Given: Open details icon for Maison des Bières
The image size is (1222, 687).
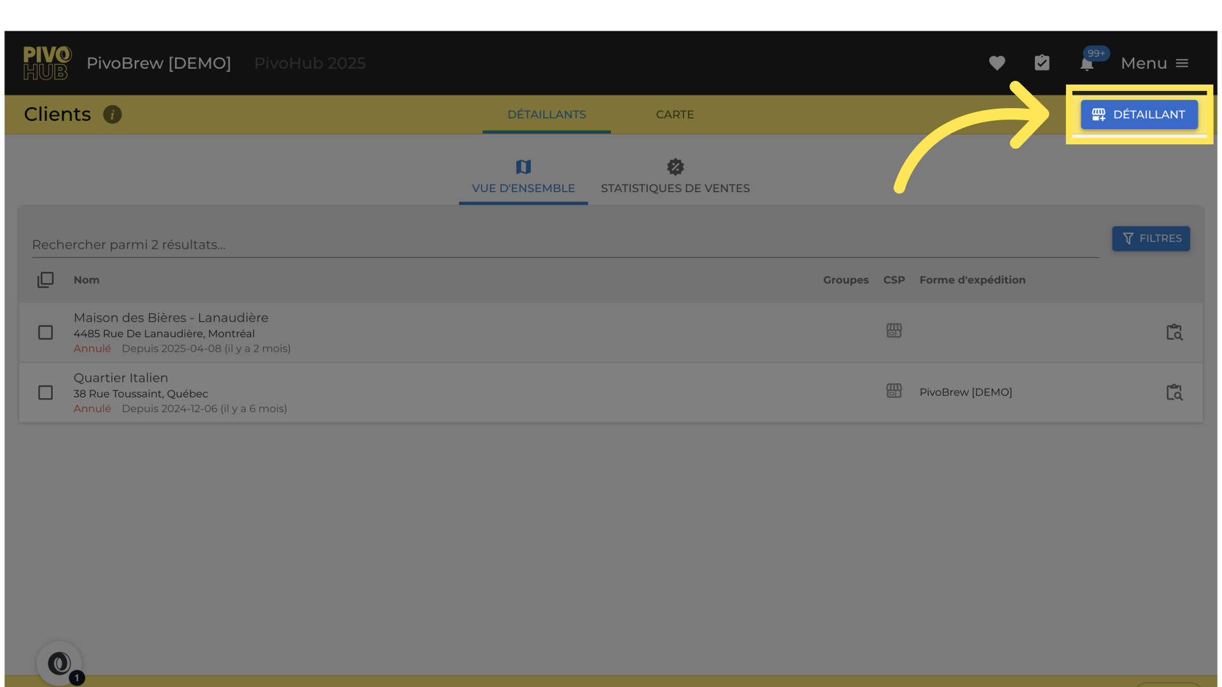Looking at the screenshot, I should coord(1174,332).
